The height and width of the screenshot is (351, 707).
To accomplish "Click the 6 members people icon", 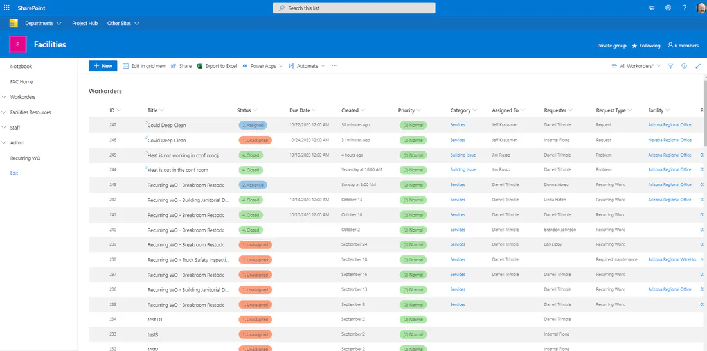I will [670, 46].
